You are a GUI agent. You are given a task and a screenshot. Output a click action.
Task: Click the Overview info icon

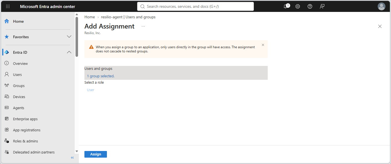(x=7, y=63)
